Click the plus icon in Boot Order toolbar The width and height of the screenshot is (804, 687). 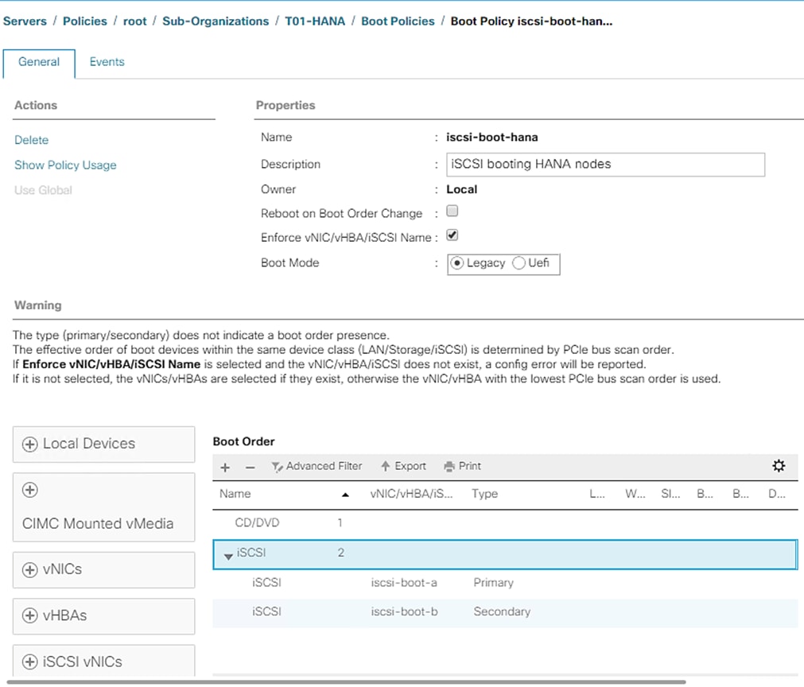[225, 468]
